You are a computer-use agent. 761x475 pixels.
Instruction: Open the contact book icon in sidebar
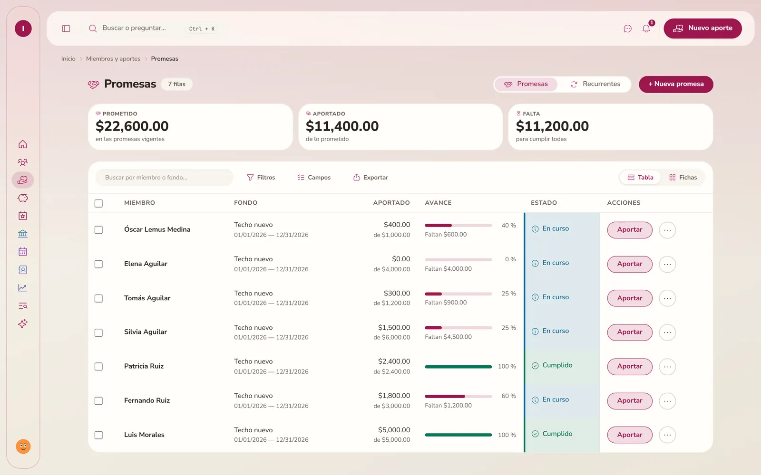click(23, 270)
